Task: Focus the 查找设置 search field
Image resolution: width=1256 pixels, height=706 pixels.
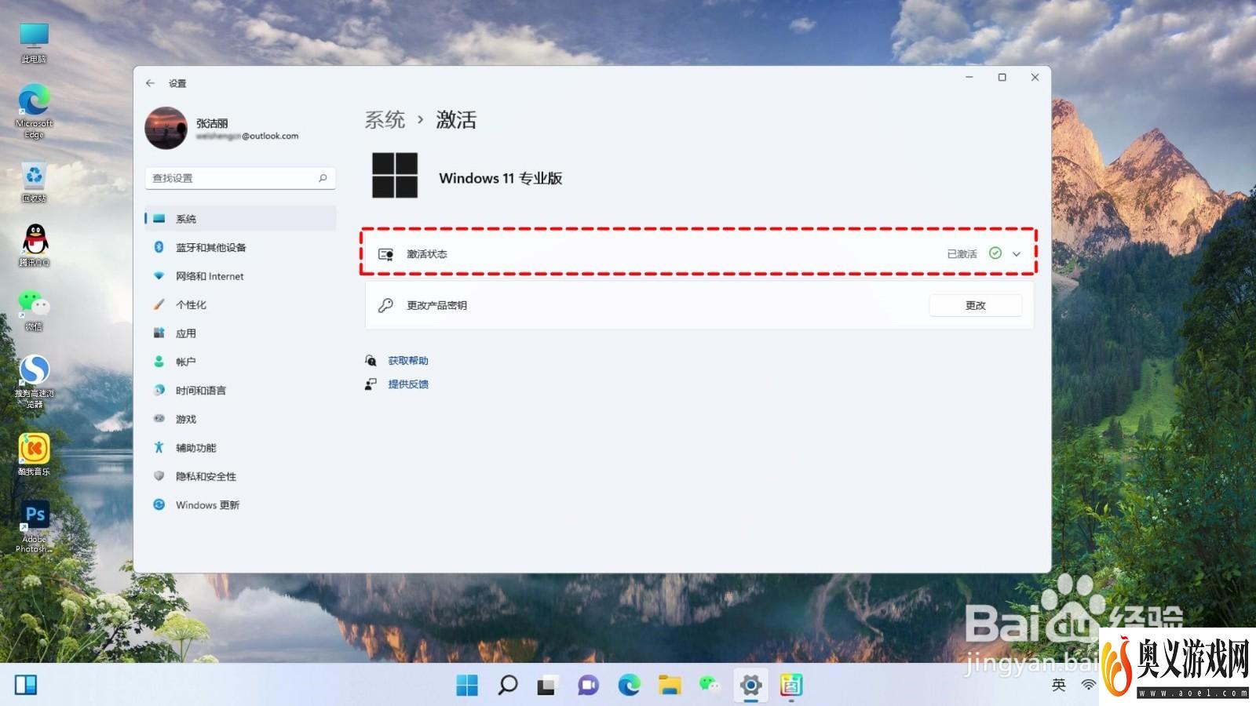Action: (240, 178)
